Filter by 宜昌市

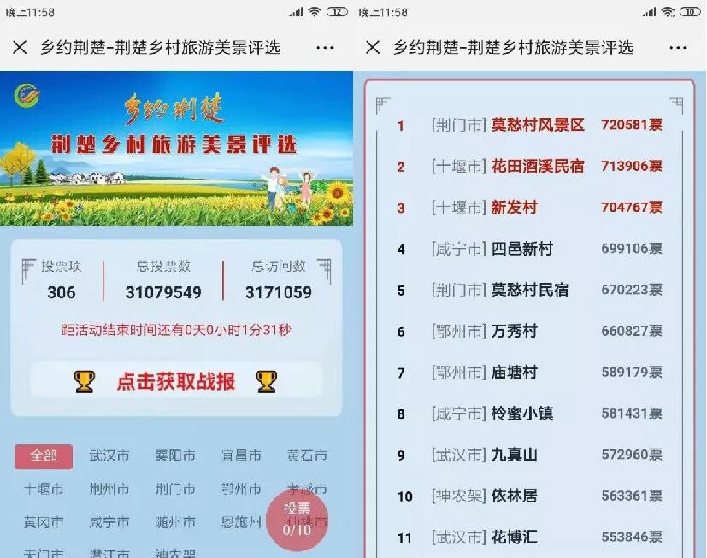[241, 455]
